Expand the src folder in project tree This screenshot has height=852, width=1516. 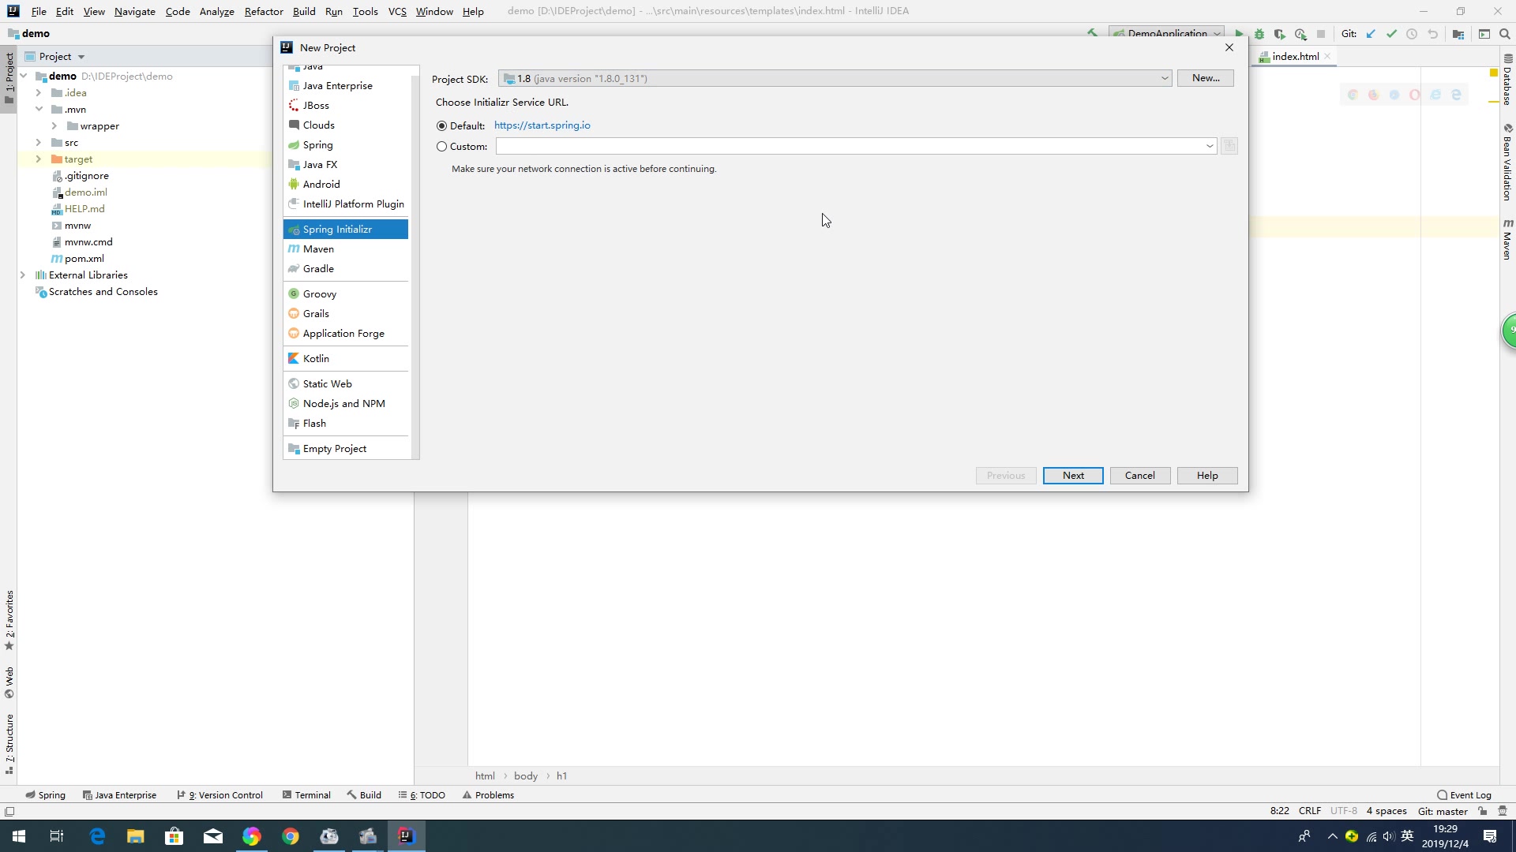39,143
